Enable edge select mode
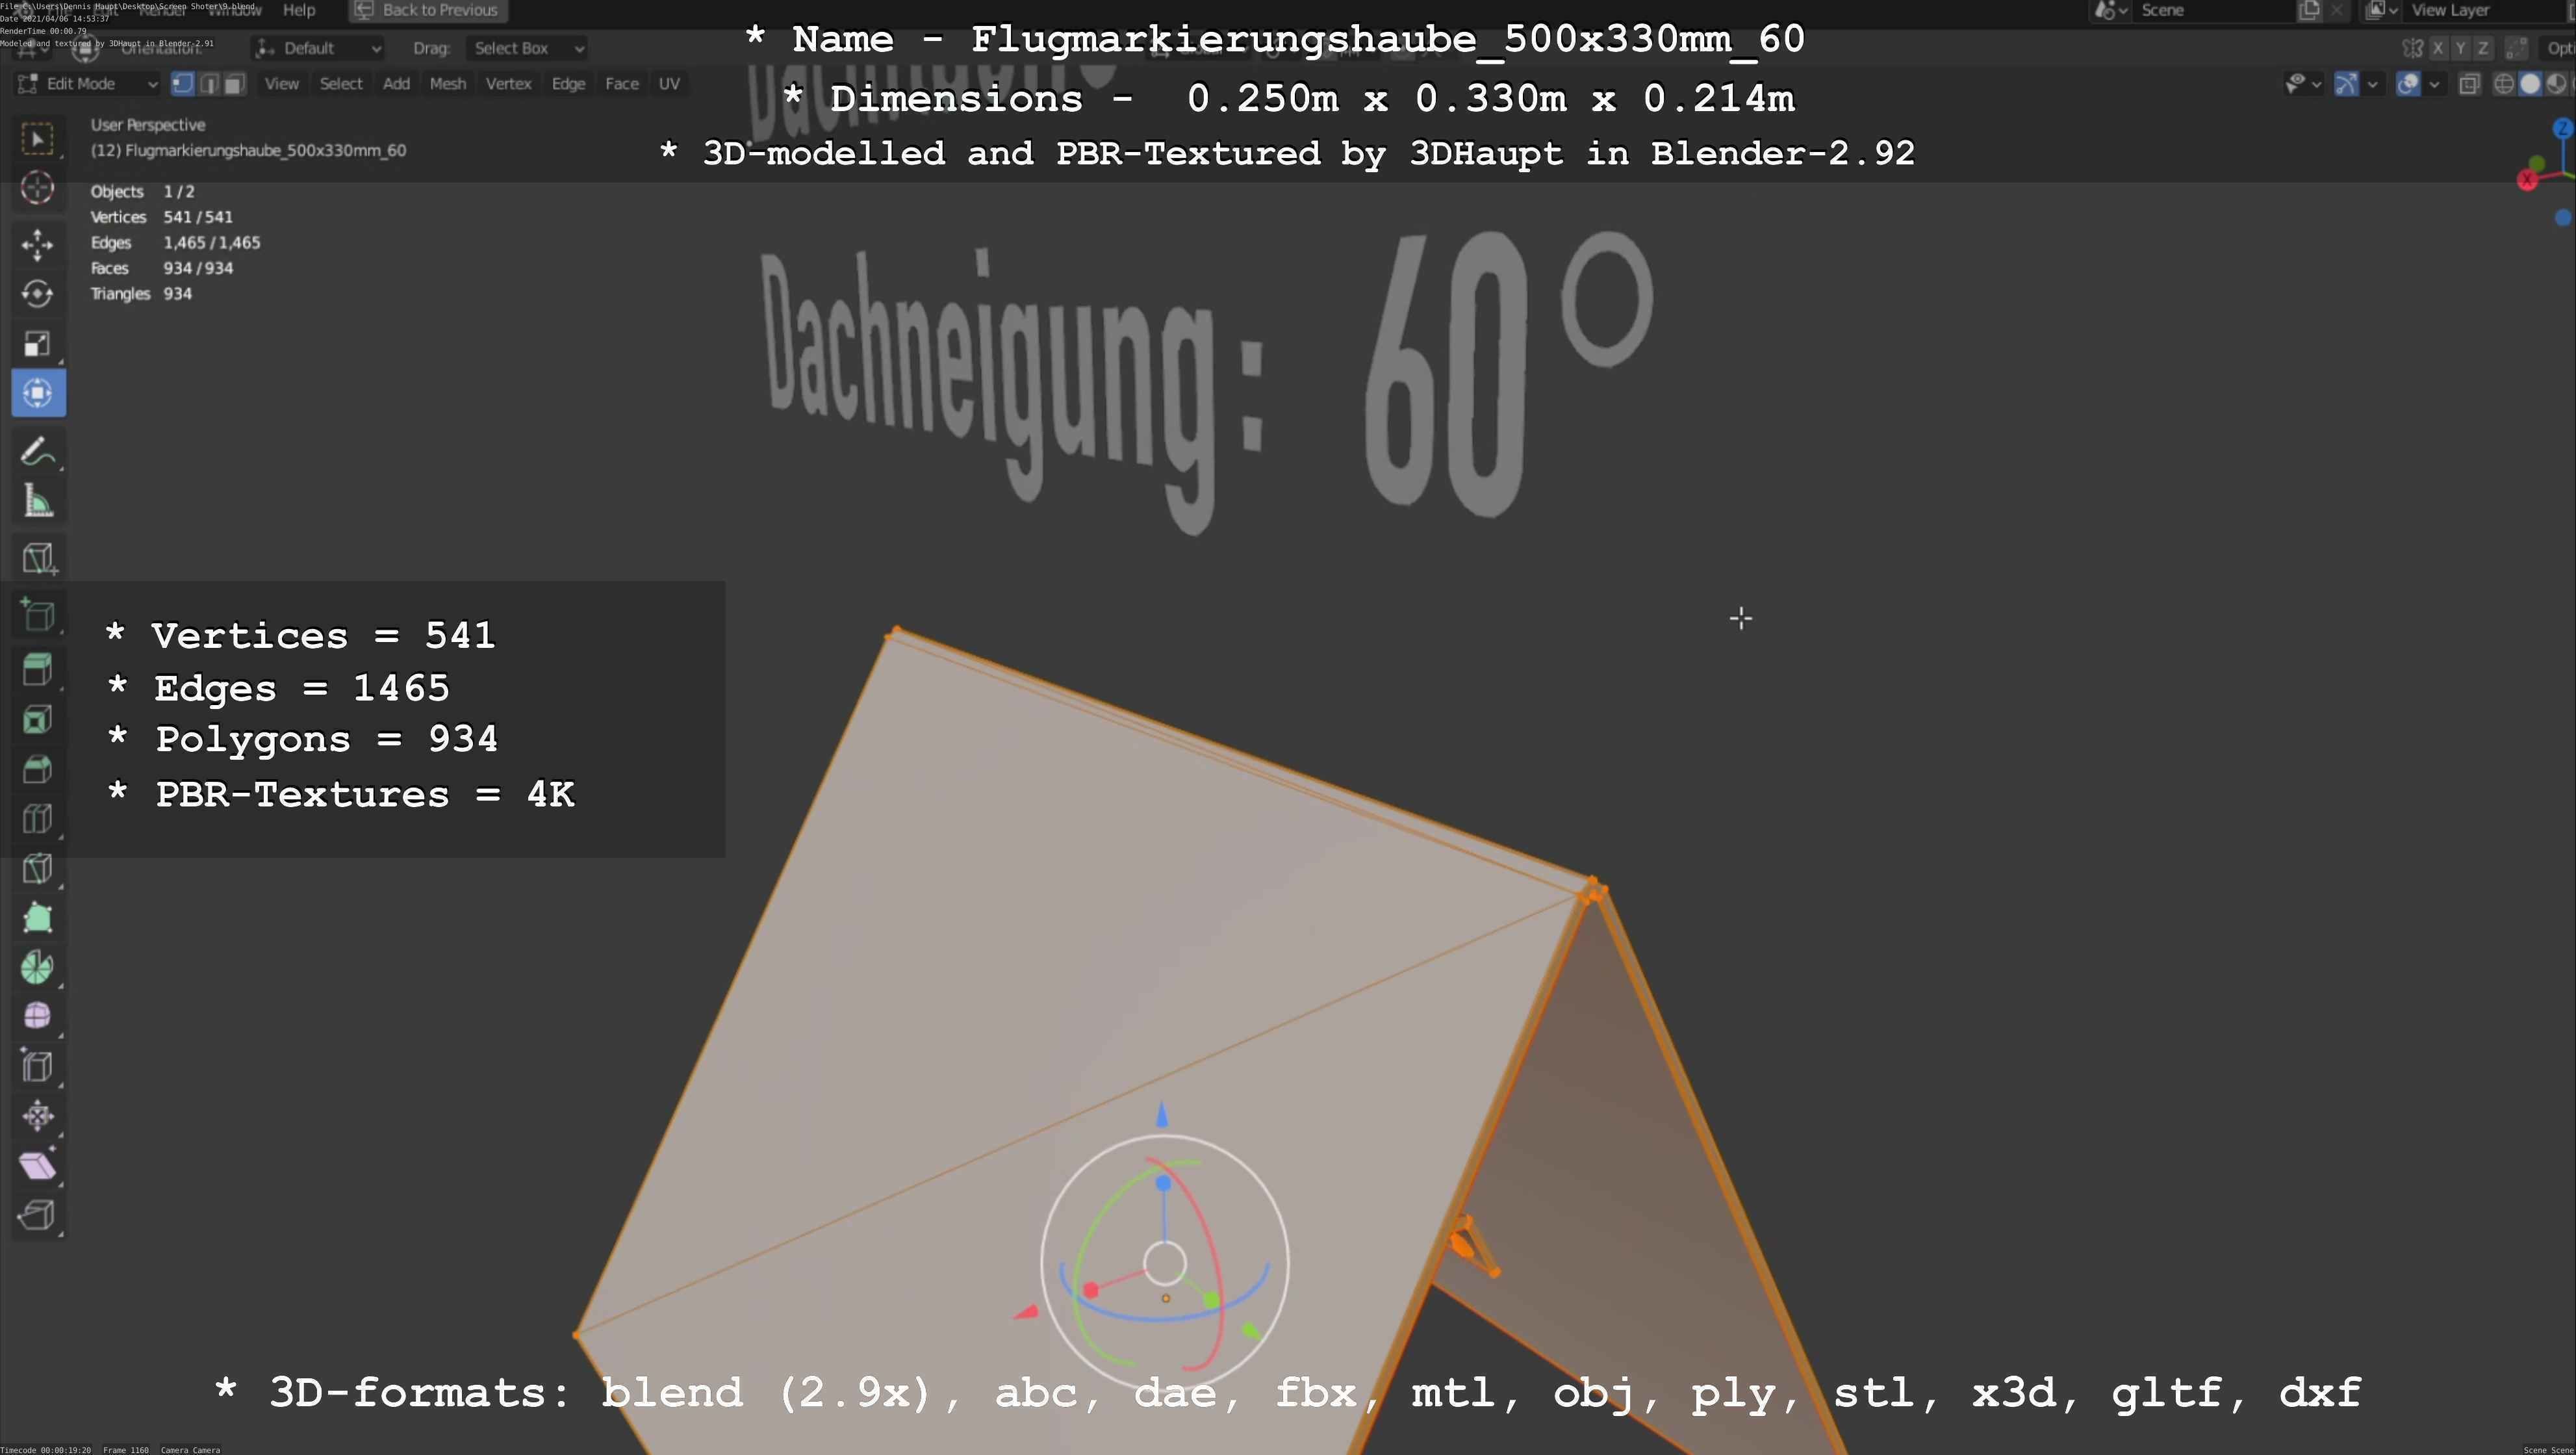 [x=209, y=84]
